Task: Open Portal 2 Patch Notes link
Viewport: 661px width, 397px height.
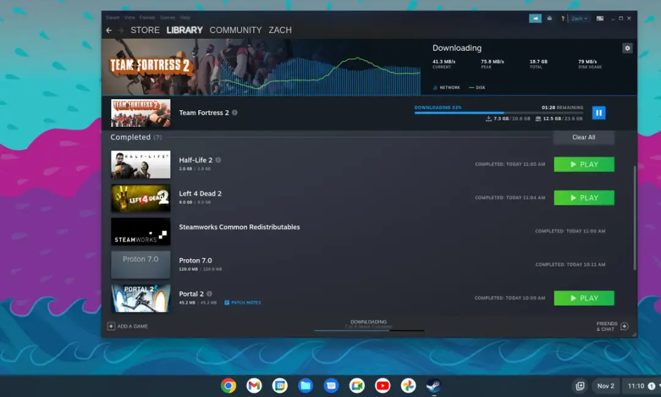Action: coord(243,303)
